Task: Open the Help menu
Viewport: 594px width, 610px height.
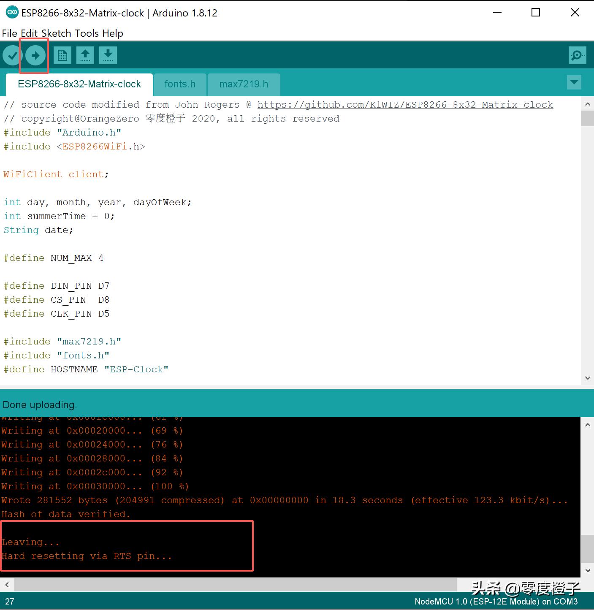Action: 112,33
